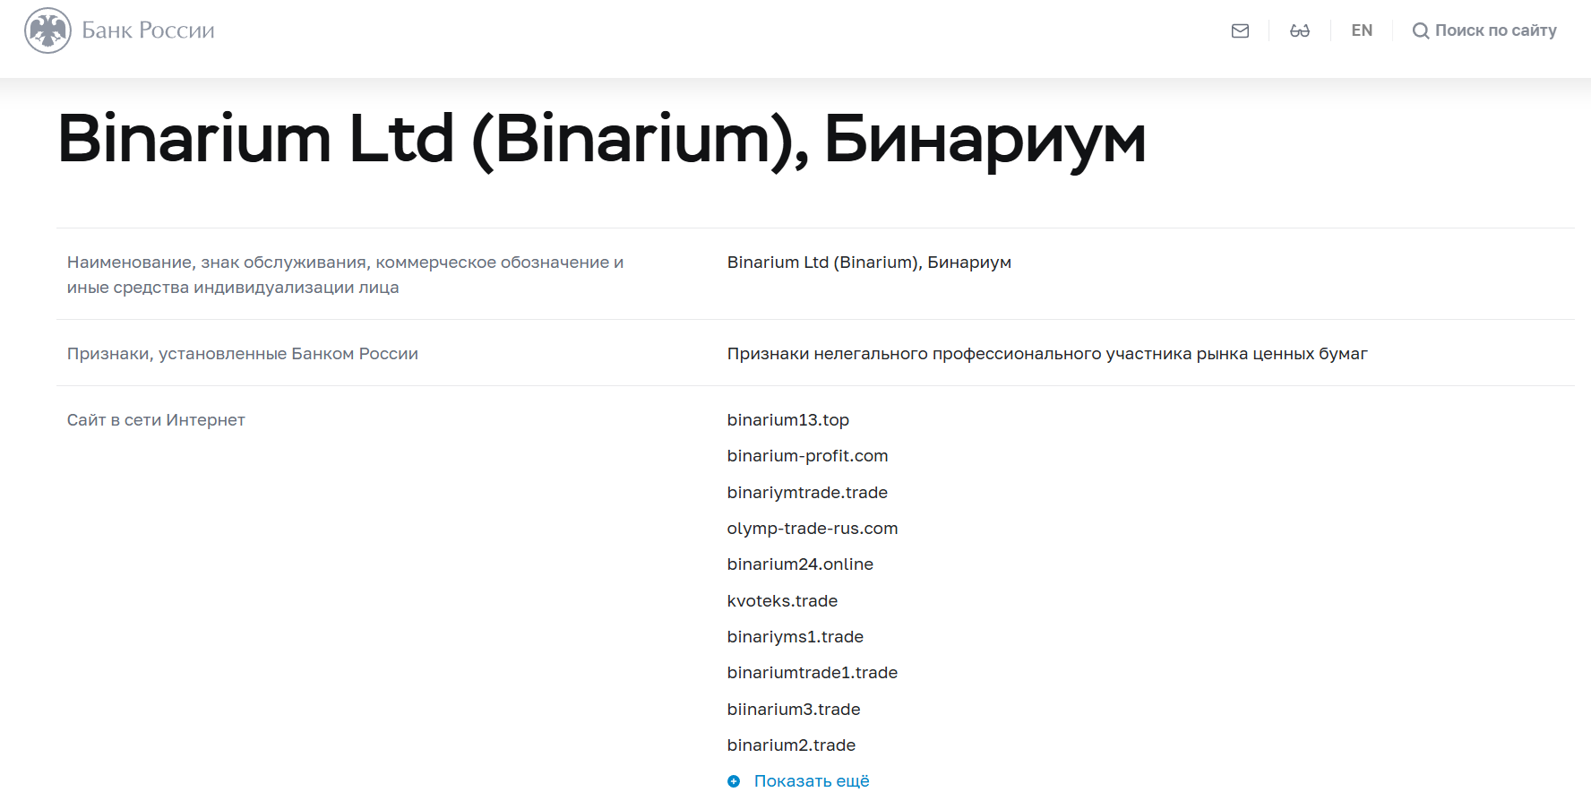Select the binariyms1.trade entry
1591x801 pixels.
tap(795, 637)
